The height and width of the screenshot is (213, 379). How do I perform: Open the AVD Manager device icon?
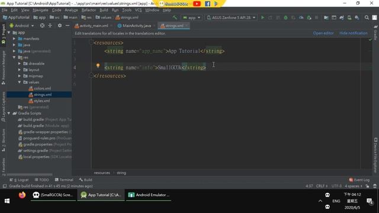point(349,18)
